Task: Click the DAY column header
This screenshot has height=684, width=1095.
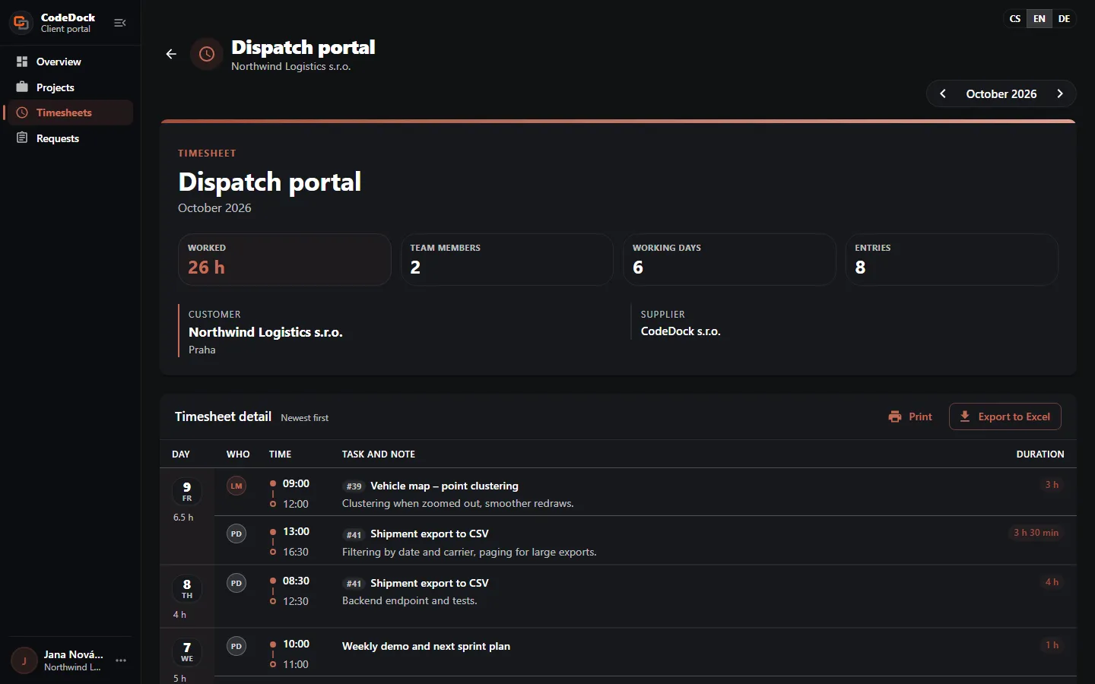Action: (x=181, y=454)
